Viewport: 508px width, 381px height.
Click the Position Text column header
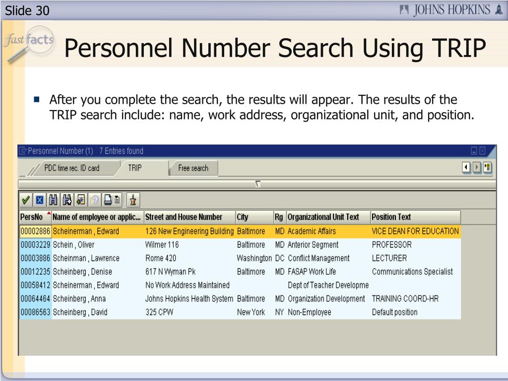pos(416,217)
